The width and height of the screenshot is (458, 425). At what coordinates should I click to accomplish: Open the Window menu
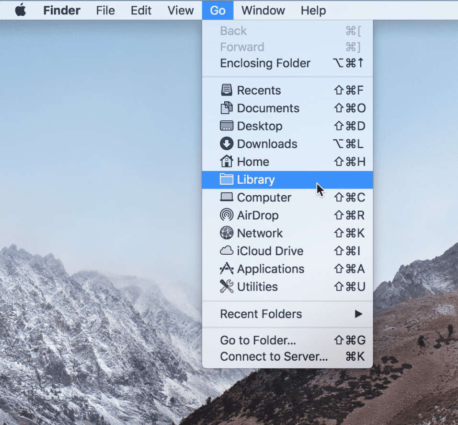pyautogui.click(x=263, y=10)
